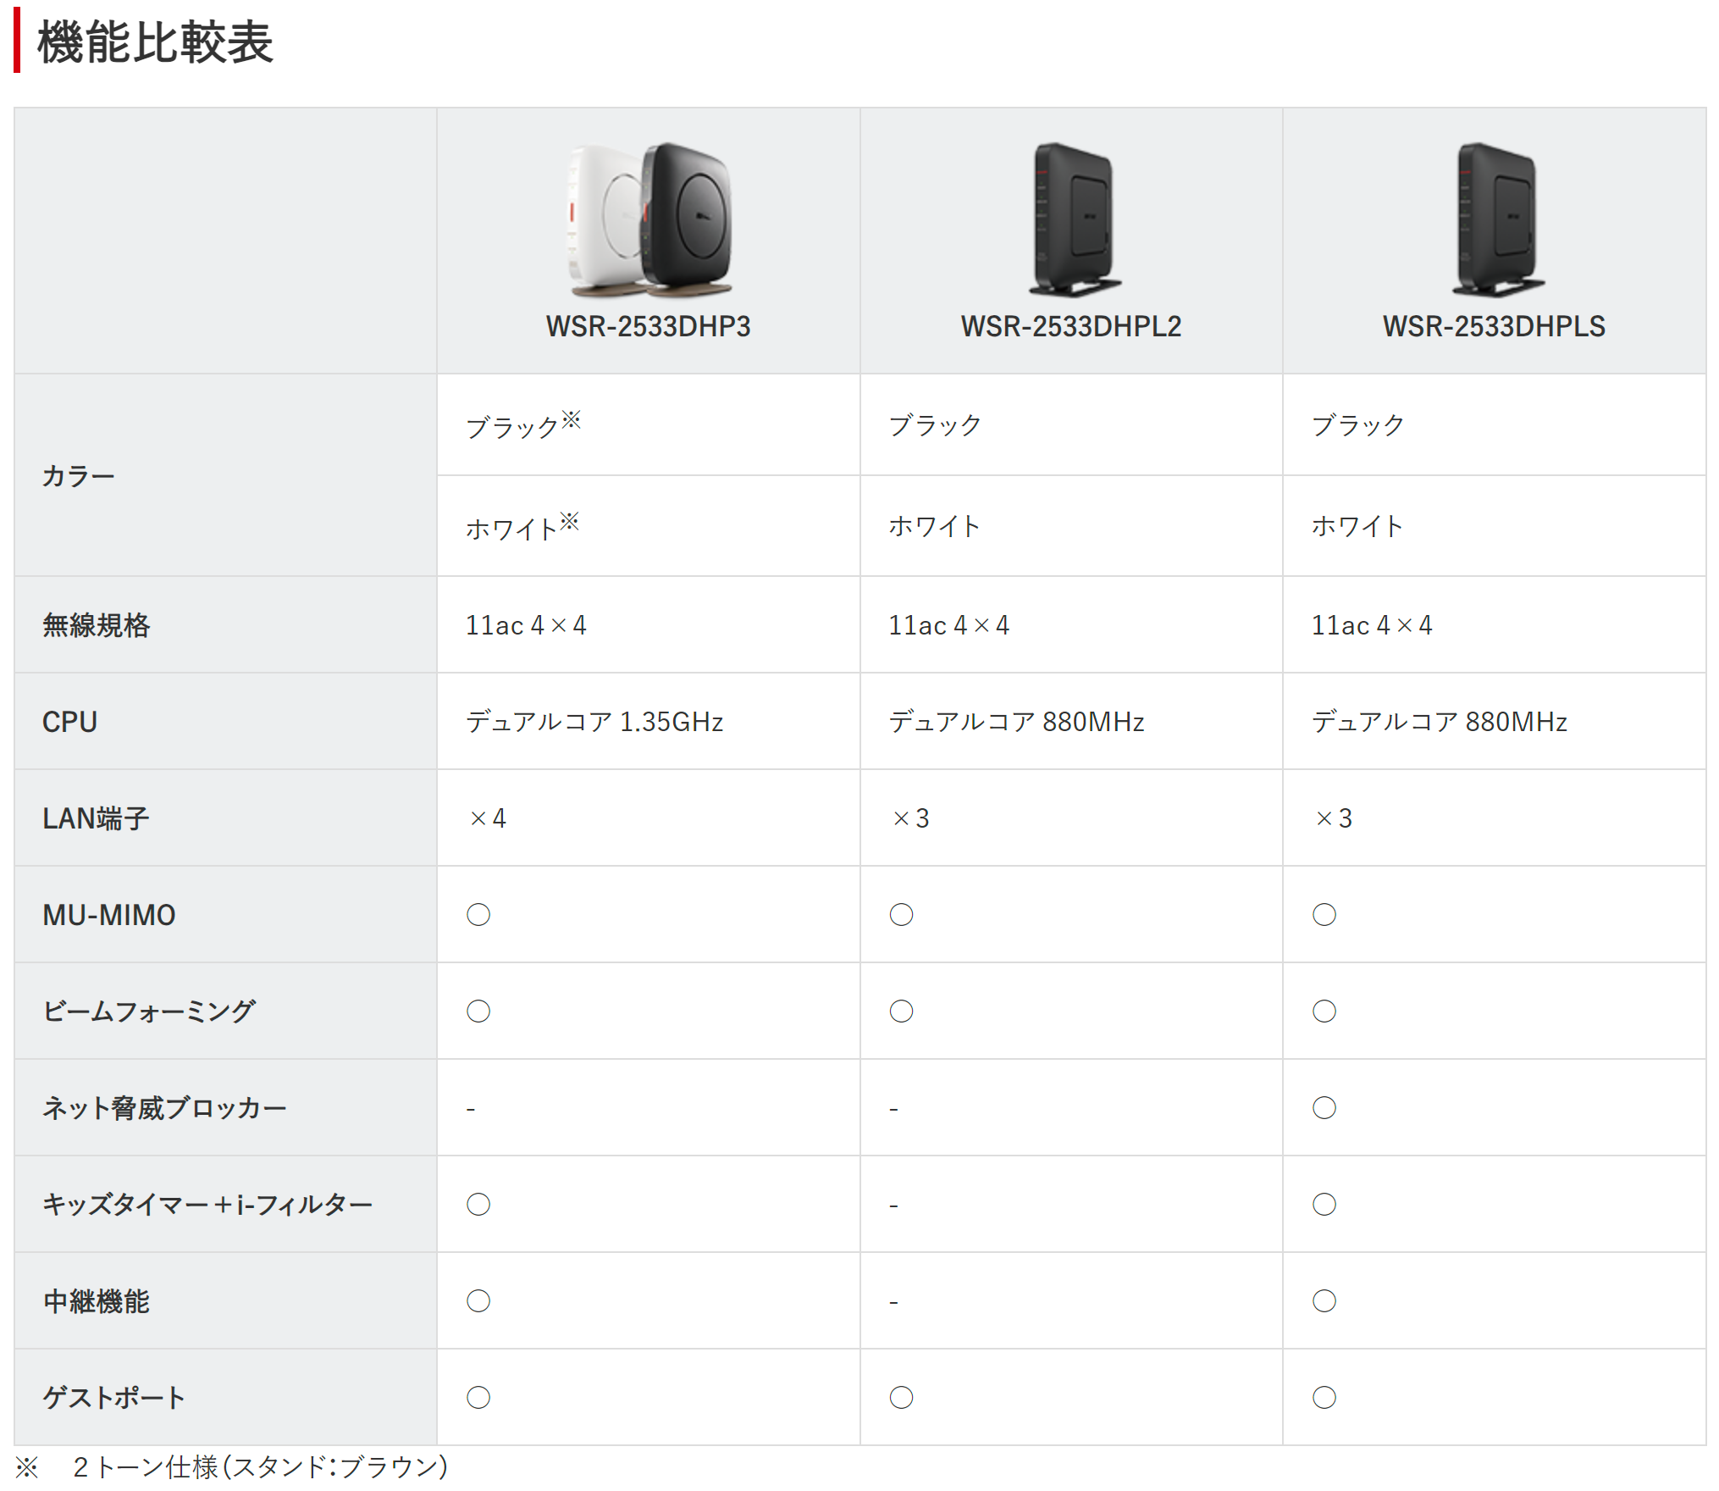Viewport: 1719px width, 1491px height.
Task: Click the 中継機能 circle for WSR-2533DHPLS
Action: pyautogui.click(x=1324, y=1300)
